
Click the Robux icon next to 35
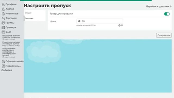(x=119, y=25)
